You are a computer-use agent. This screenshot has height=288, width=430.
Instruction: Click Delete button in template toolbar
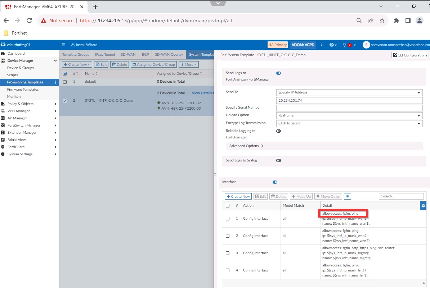(x=120, y=65)
